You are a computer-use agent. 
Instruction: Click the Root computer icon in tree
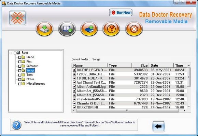pos(18,53)
